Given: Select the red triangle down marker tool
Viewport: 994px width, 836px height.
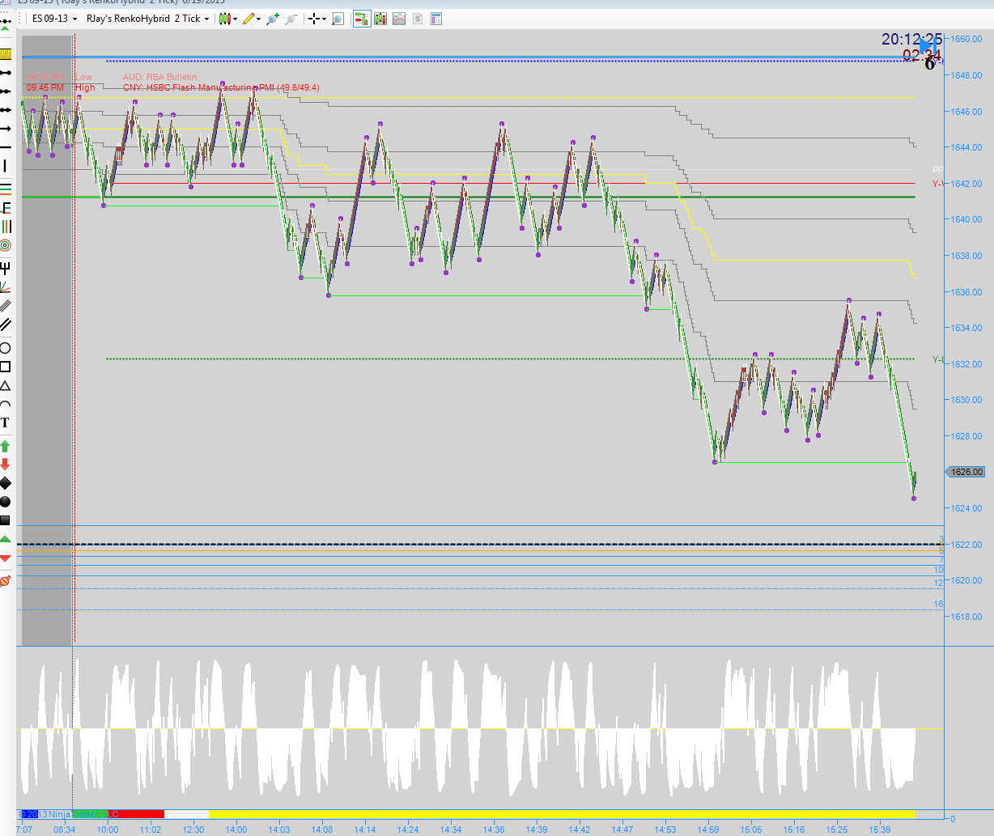Looking at the screenshot, I should tap(6, 558).
